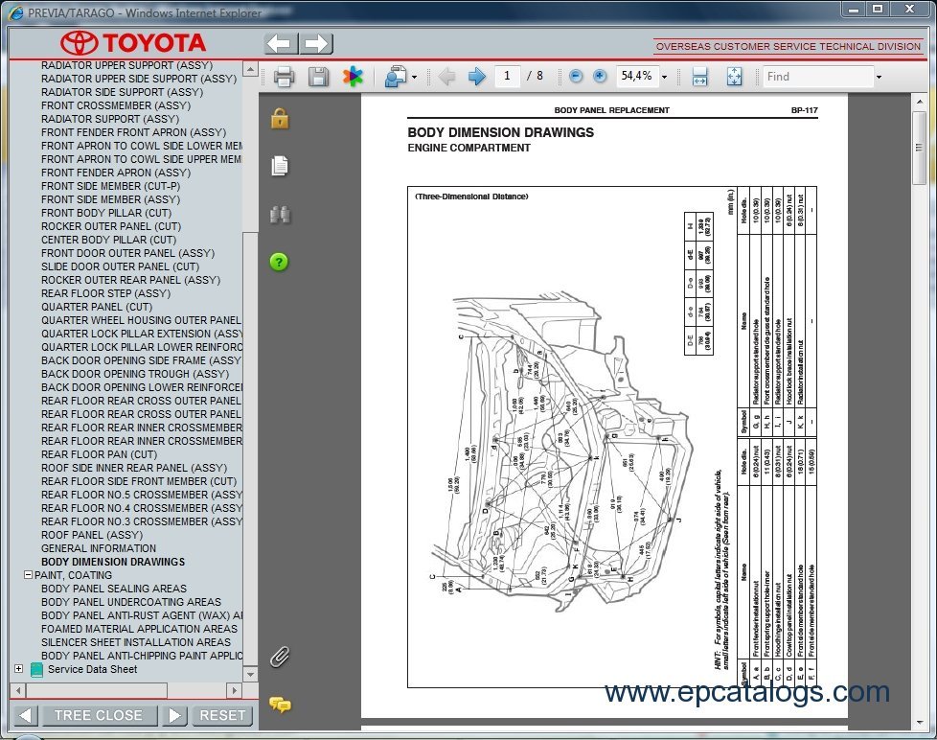Open CENTER BODY PILLAR (CUT) entry
The height and width of the screenshot is (740, 937).
tap(109, 240)
